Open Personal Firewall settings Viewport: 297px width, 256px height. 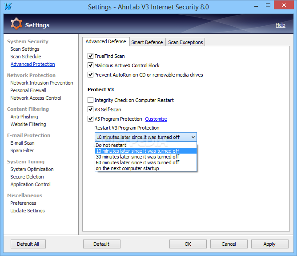pyautogui.click(x=28, y=90)
